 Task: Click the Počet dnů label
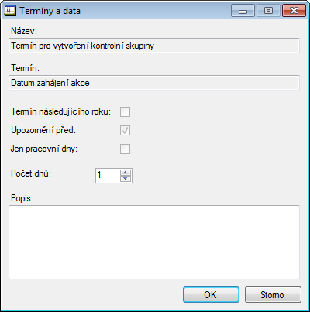point(31,173)
